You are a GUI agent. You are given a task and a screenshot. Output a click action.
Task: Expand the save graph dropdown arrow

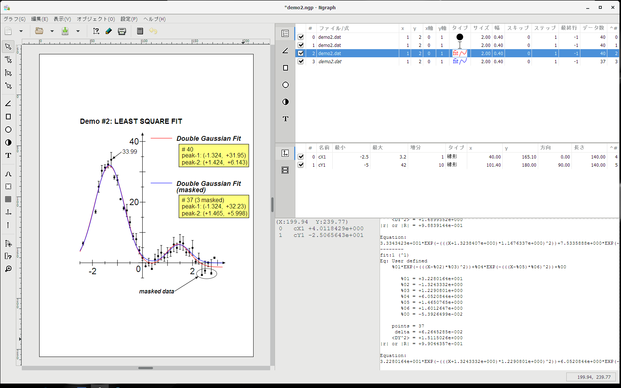tap(78, 31)
